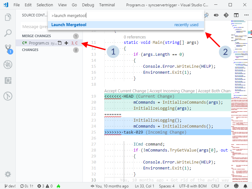Click line number 19 in gutter
The height and width of the screenshot is (189, 252).
pyautogui.click(x=94, y=96)
